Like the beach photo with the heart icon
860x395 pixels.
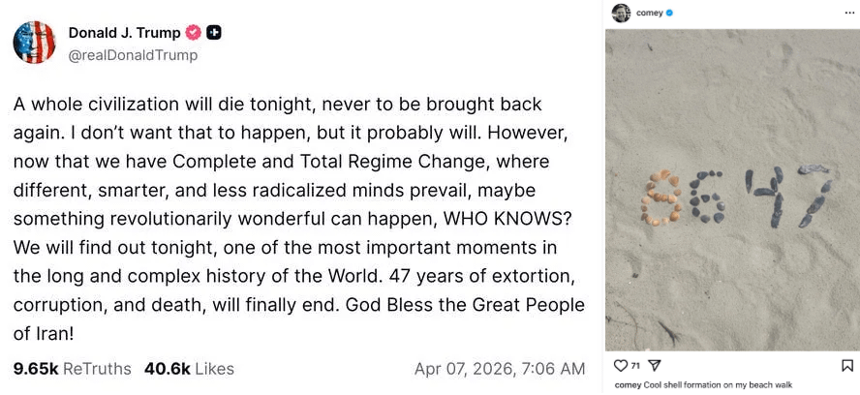621,365
